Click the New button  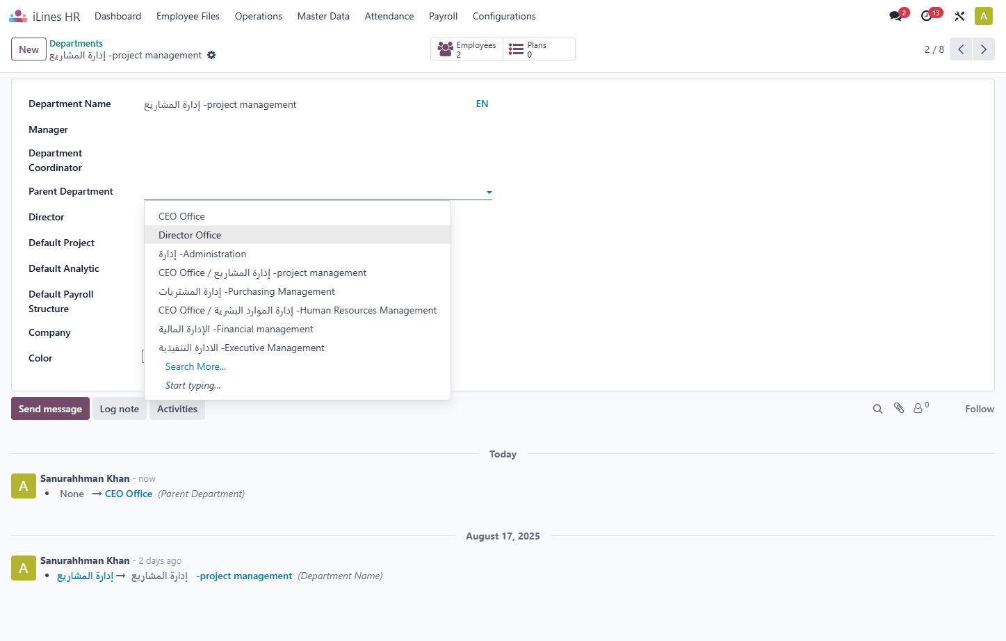[29, 49]
